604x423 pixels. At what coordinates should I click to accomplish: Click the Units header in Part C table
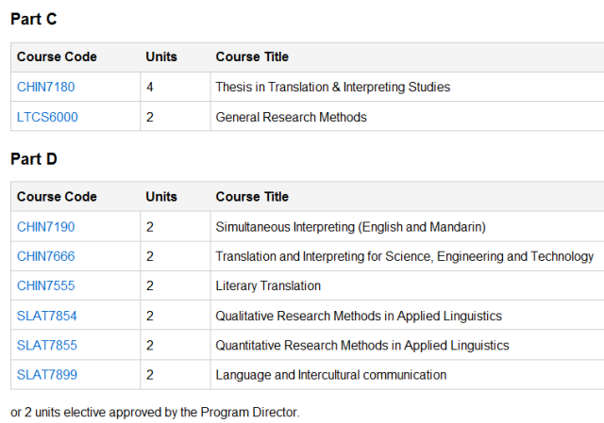(161, 57)
